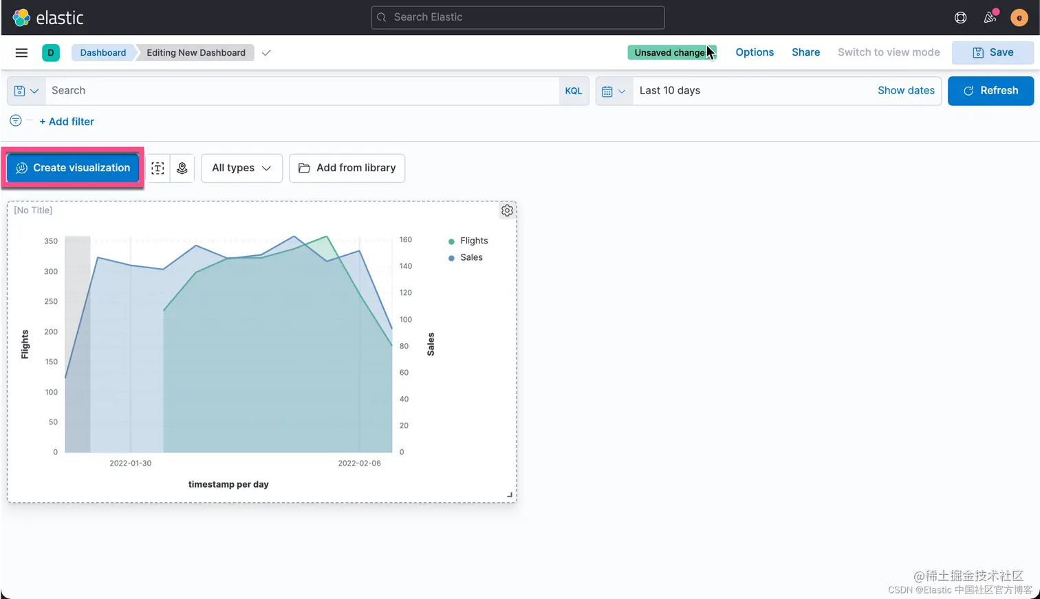This screenshot has height=599, width=1040.
Task: Open Add from library
Action: (x=347, y=168)
